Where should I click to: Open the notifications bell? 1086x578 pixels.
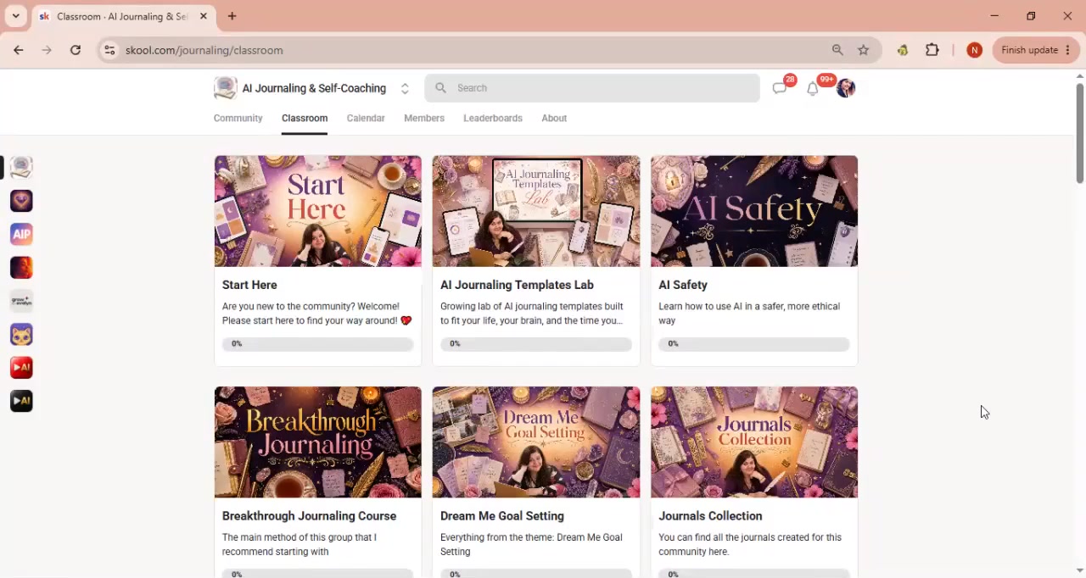pyautogui.click(x=813, y=88)
